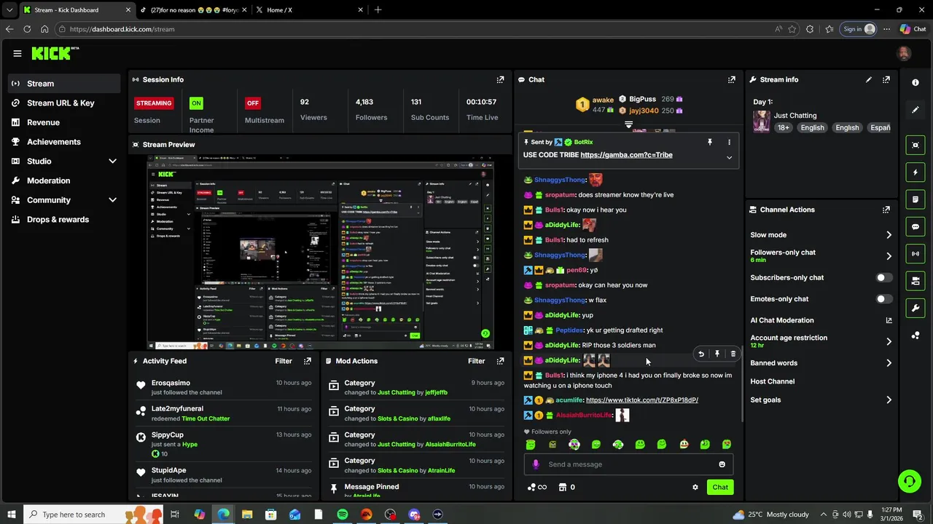Click Host Channel

click(x=773, y=381)
